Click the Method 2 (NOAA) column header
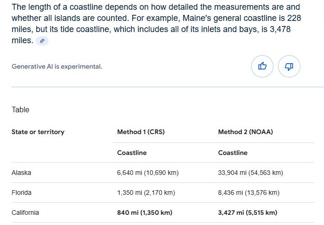Image resolution: width=324 pixels, height=225 pixels. [246, 132]
